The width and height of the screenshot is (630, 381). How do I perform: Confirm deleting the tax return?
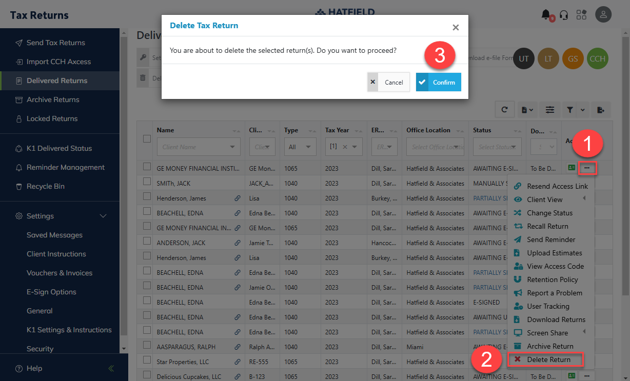[x=439, y=82]
